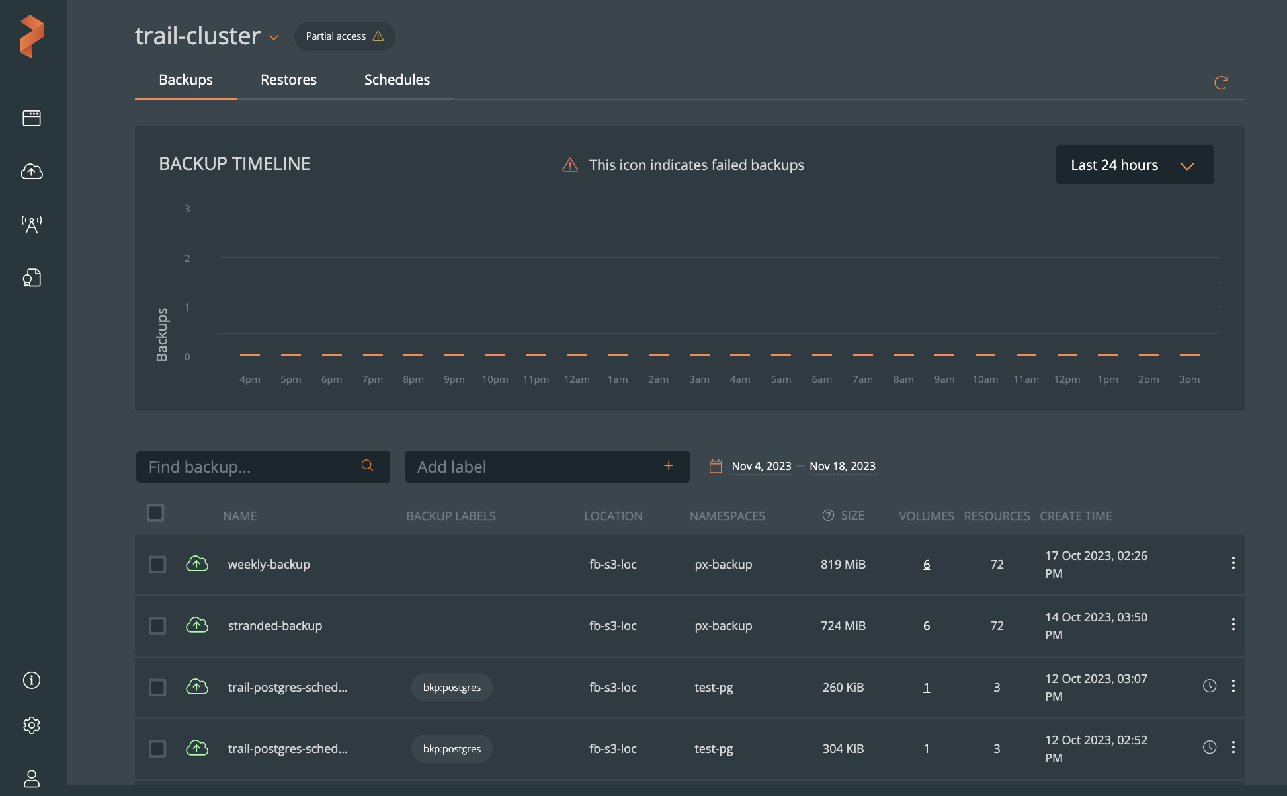Expand the trail-cluster name chevron
1287x796 pixels.
click(274, 38)
